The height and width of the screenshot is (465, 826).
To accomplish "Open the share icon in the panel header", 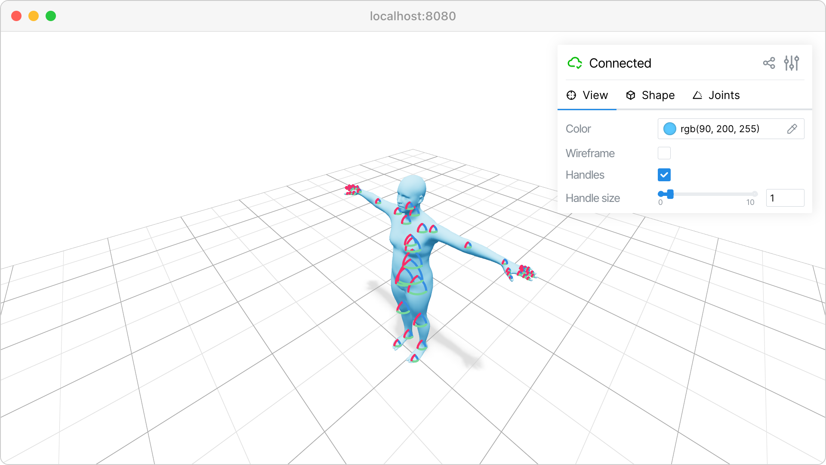I will pyautogui.click(x=769, y=63).
